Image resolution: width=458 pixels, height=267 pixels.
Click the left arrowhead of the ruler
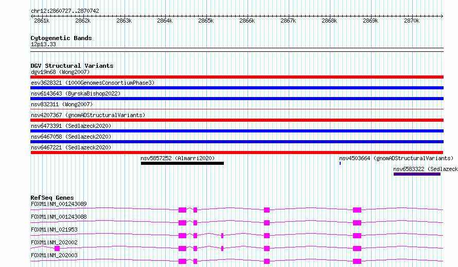32,16
